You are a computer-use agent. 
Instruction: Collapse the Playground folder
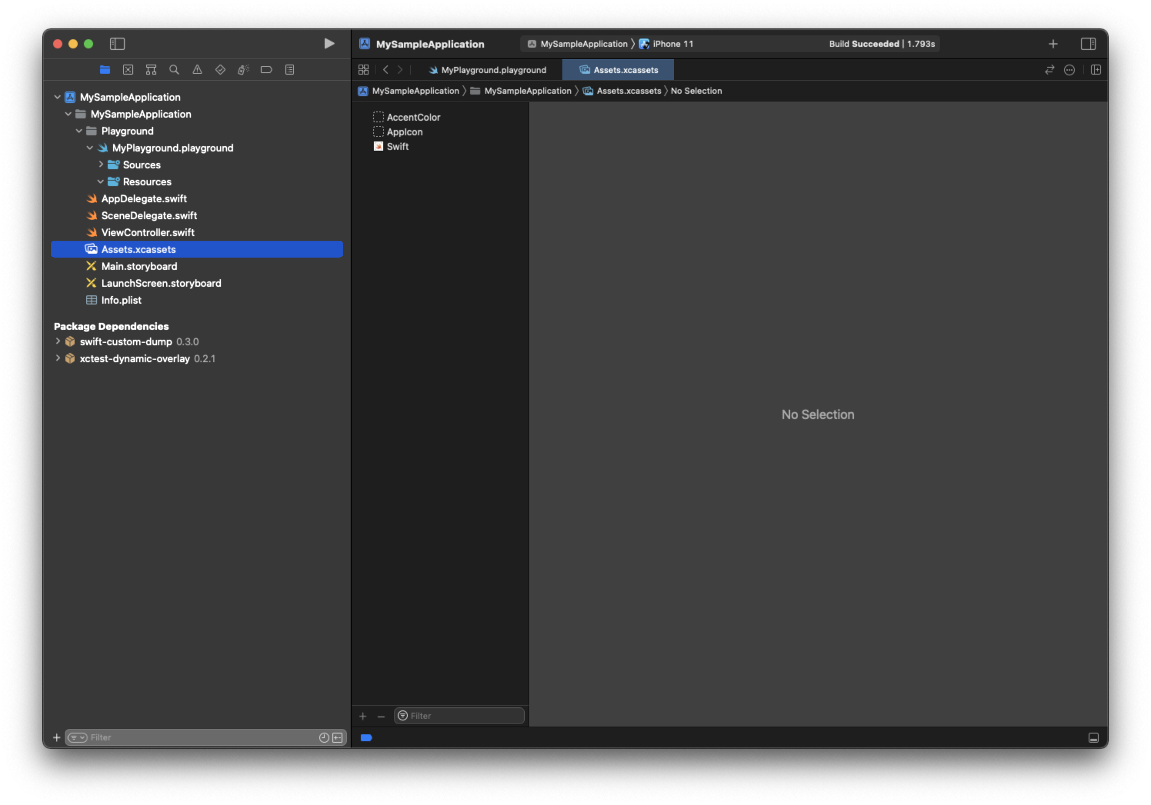point(79,131)
